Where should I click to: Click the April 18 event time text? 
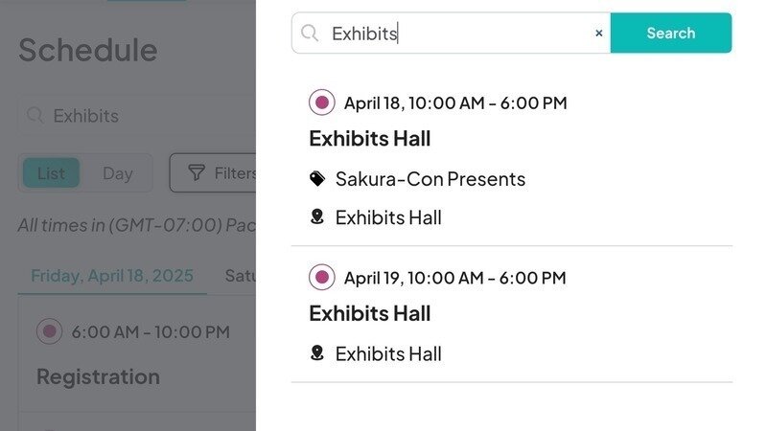(x=455, y=102)
